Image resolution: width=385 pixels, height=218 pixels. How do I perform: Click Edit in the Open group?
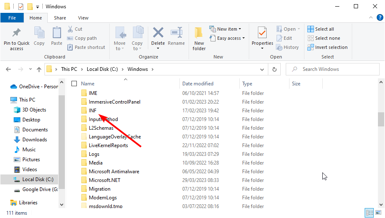click(x=284, y=38)
